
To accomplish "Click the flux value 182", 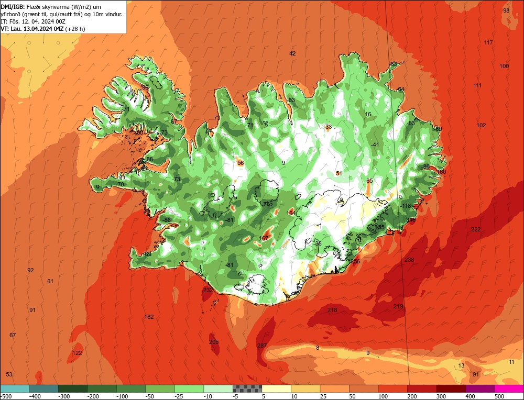I will tap(149, 317).
